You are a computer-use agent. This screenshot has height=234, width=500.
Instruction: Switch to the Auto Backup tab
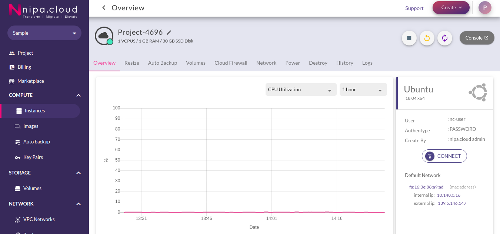[x=163, y=63]
